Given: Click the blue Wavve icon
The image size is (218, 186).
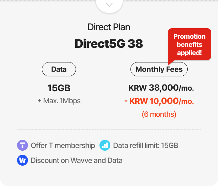Looking at the screenshot, I should (x=22, y=160).
